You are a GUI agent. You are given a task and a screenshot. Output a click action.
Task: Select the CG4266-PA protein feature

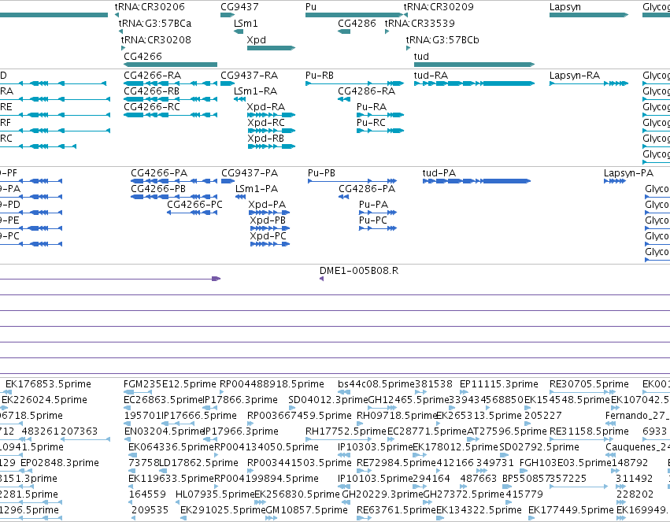point(174,181)
